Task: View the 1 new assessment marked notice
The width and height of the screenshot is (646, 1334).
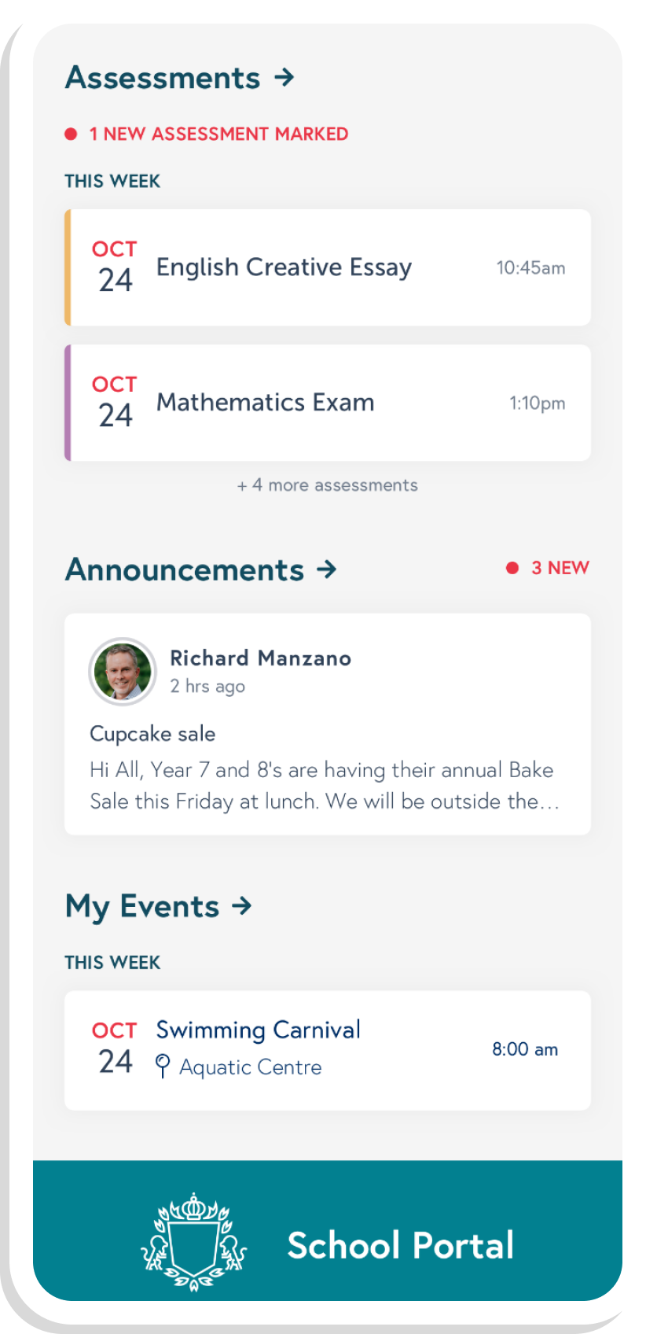Action: pyautogui.click(x=218, y=135)
